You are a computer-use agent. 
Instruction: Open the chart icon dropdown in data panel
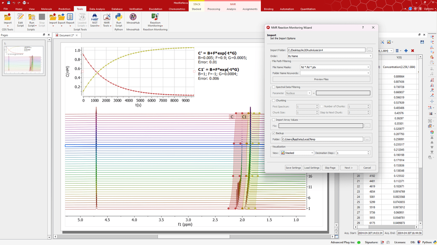pos(389,42)
